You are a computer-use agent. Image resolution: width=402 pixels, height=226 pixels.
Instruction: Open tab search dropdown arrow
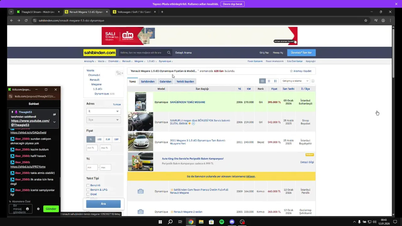pyautogui.click(x=11, y=12)
